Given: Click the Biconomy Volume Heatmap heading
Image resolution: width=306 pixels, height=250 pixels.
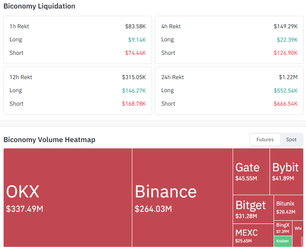Looking at the screenshot, I should [x=49, y=140].
